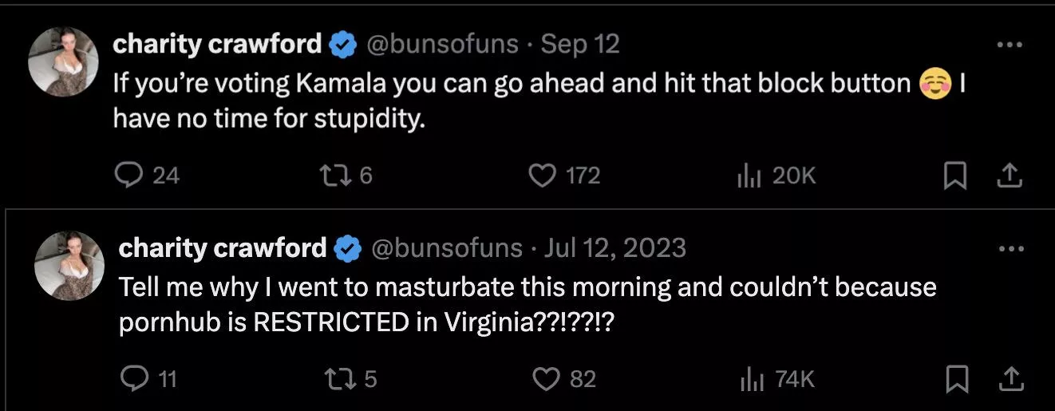Open the charity crawford name in the bottom tweet
The height and width of the screenshot is (411, 1055).
point(223,248)
